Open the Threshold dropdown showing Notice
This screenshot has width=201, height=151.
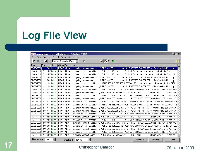[x=90, y=140]
